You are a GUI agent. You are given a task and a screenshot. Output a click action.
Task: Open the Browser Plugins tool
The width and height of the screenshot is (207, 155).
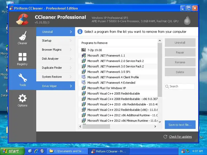(x=56, y=50)
